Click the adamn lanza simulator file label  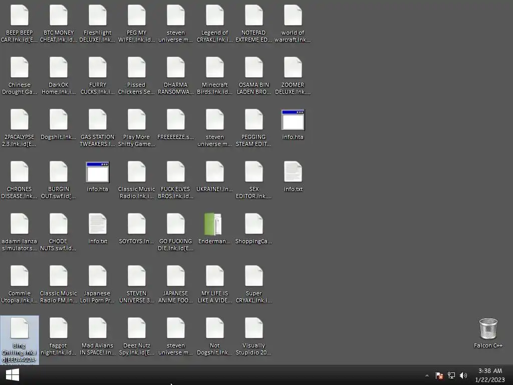(20, 245)
